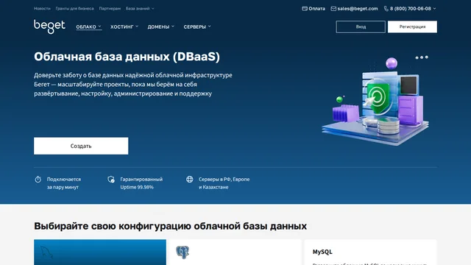The image size is (471, 265).
Task: Click the MySQL card heading
Action: click(x=322, y=252)
